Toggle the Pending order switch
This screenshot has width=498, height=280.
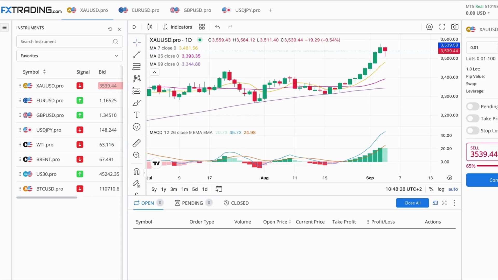click(473, 107)
